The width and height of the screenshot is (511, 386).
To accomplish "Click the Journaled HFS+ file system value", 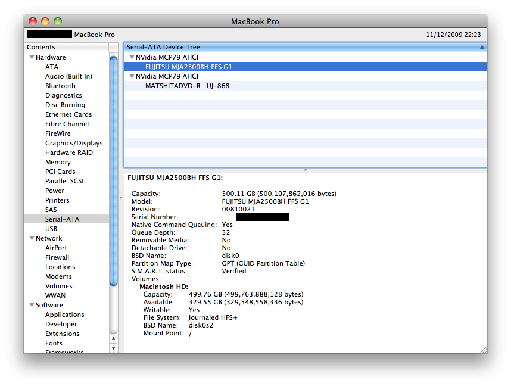I will [x=213, y=317].
